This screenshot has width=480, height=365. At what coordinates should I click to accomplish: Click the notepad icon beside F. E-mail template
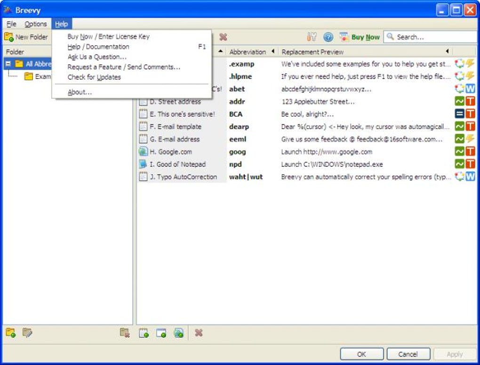point(143,126)
